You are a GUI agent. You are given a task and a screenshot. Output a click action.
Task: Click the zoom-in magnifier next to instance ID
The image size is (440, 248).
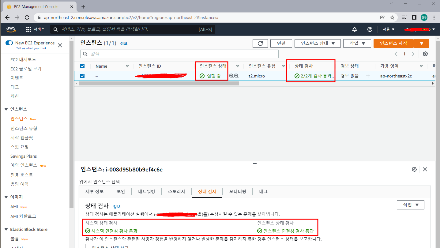(x=231, y=76)
